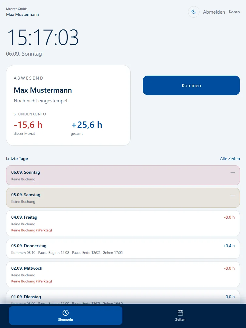The image size is (246, 328).
Task: Click the -15,6 h monthly balance
Action: pos(28,125)
